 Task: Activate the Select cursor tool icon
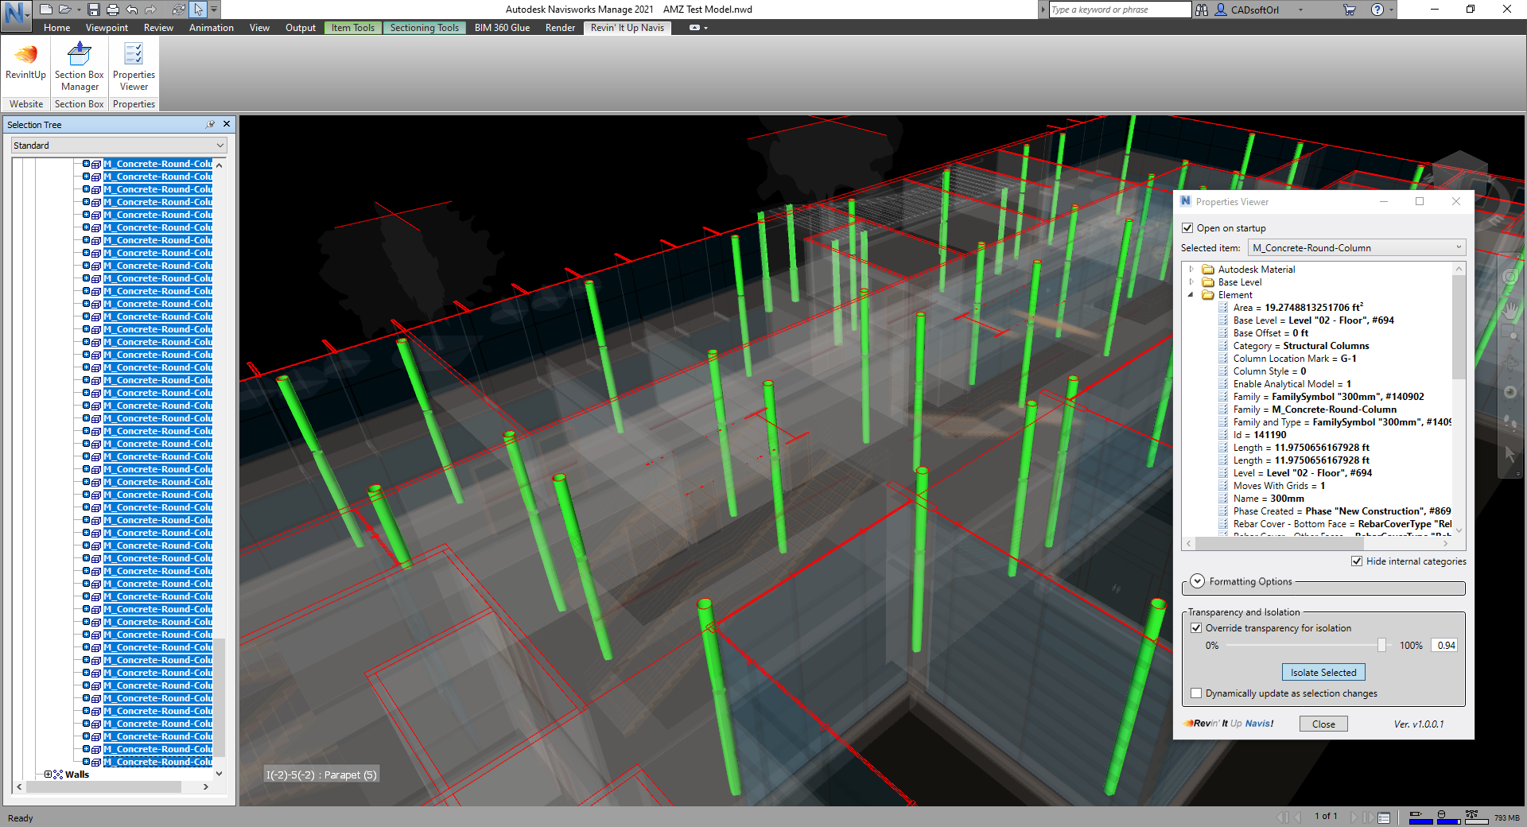coord(198,10)
